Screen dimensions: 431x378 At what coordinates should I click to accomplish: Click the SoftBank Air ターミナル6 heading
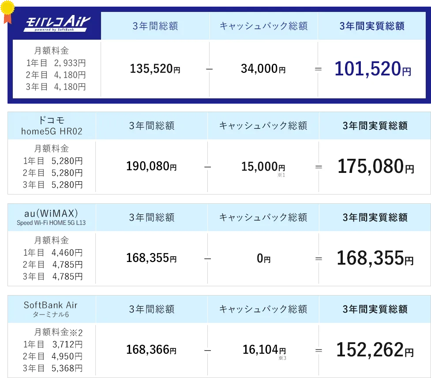tap(51, 309)
